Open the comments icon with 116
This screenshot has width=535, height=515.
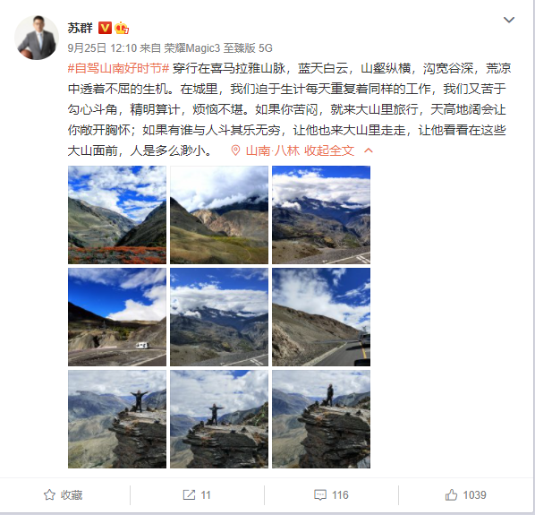point(320,495)
